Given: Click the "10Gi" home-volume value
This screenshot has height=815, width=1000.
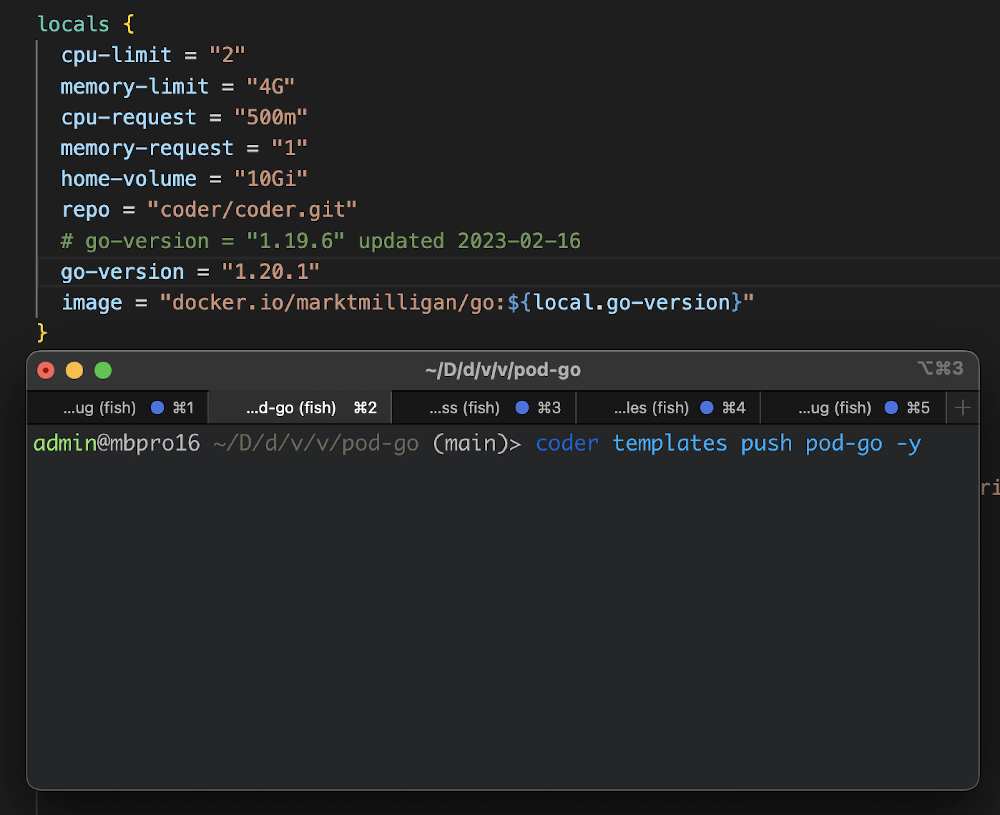Looking at the screenshot, I should click(271, 179).
